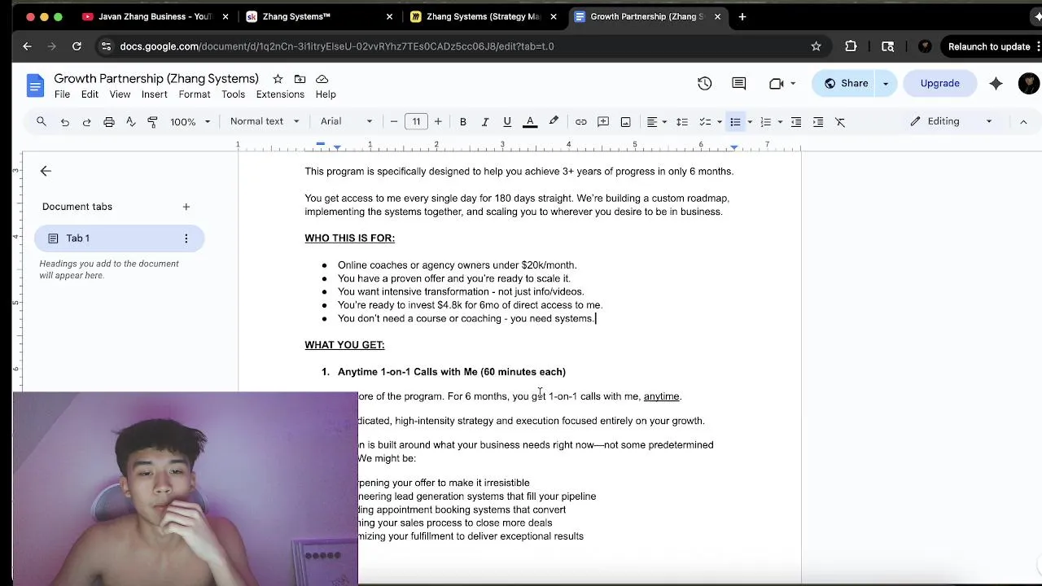This screenshot has width=1042, height=586.
Task: Open the zoom level dropdown
Action: click(190, 121)
